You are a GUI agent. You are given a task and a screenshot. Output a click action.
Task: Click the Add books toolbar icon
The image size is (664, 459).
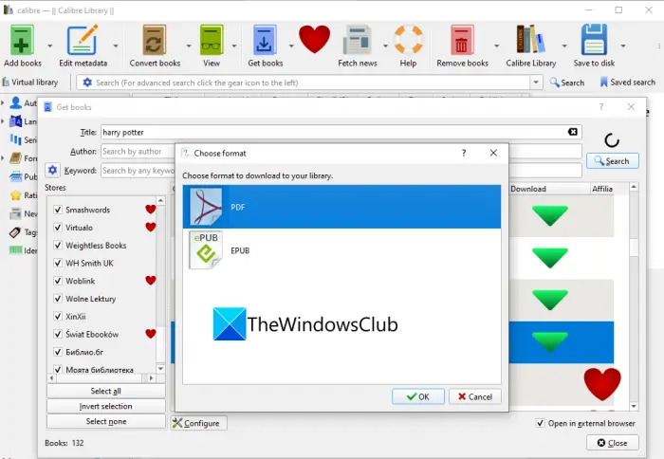[22, 40]
